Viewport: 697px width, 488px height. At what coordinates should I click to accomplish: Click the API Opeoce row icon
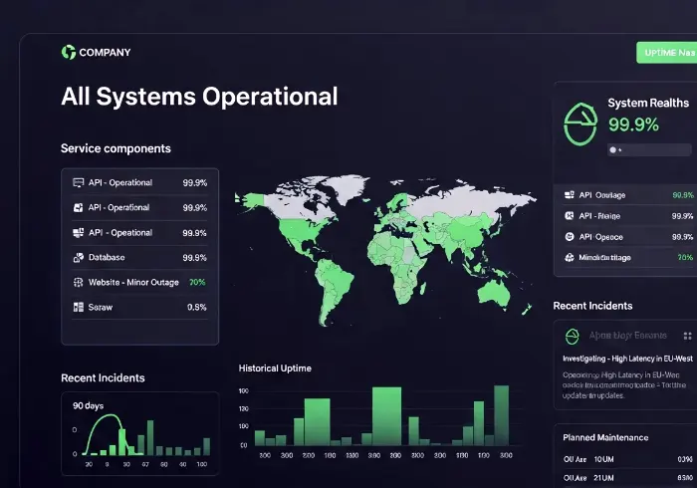pyautogui.click(x=569, y=237)
